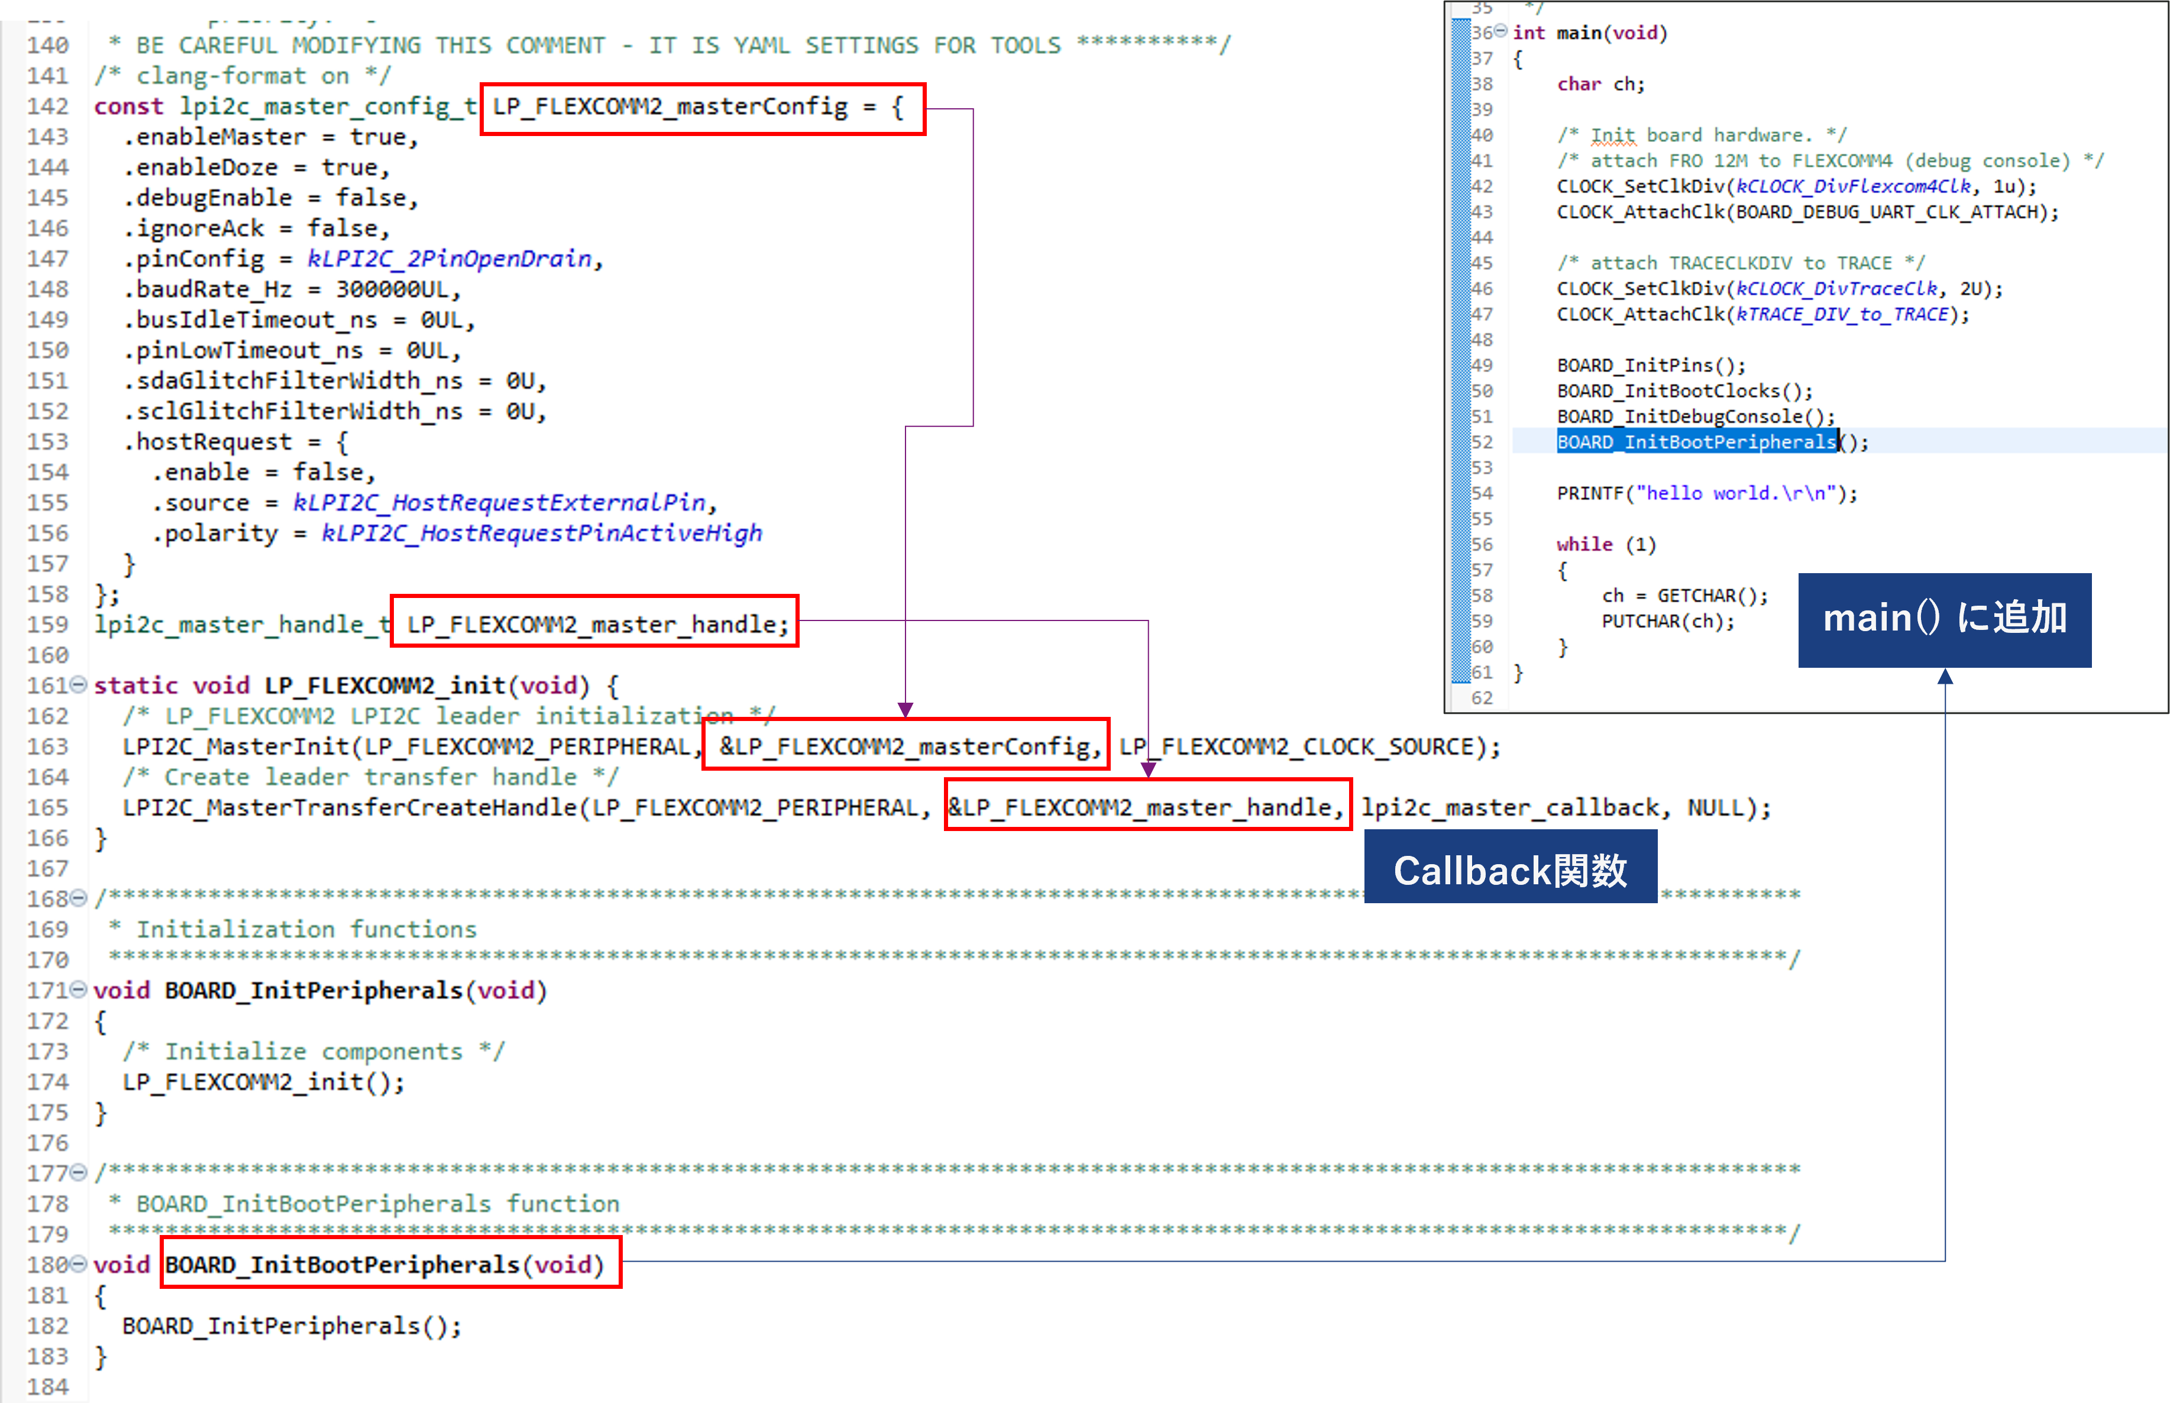Click the BOARD_InitBootPeripherals(void) definition in red box
2170x1403 pixels.
point(386,1265)
